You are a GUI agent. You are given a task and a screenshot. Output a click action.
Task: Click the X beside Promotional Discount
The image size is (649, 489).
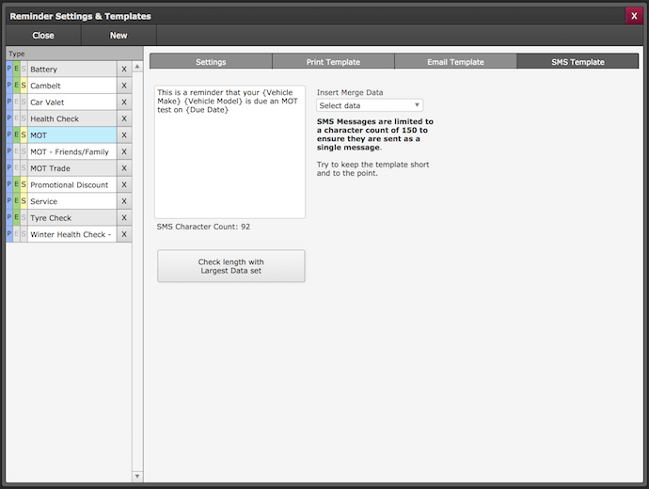(x=123, y=184)
